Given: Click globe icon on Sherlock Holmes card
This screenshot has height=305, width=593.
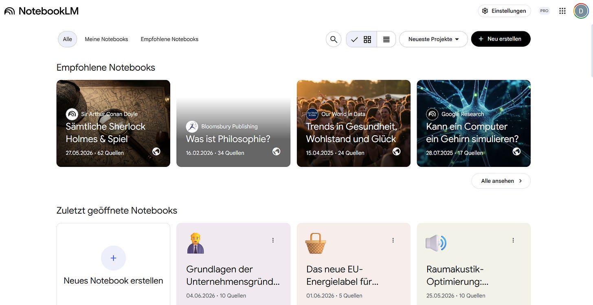Looking at the screenshot, I should (x=156, y=151).
